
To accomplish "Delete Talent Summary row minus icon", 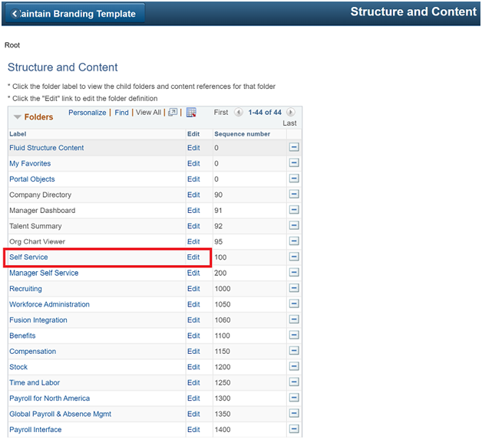I will point(294,225).
